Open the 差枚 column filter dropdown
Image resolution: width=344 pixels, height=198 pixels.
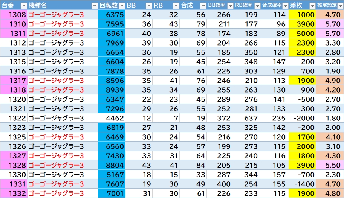point(312,6)
